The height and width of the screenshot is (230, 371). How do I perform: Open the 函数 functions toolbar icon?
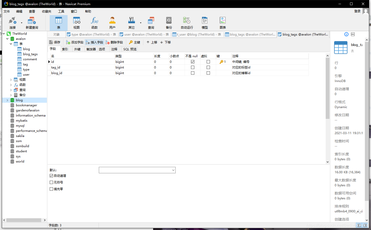[x=94, y=23]
